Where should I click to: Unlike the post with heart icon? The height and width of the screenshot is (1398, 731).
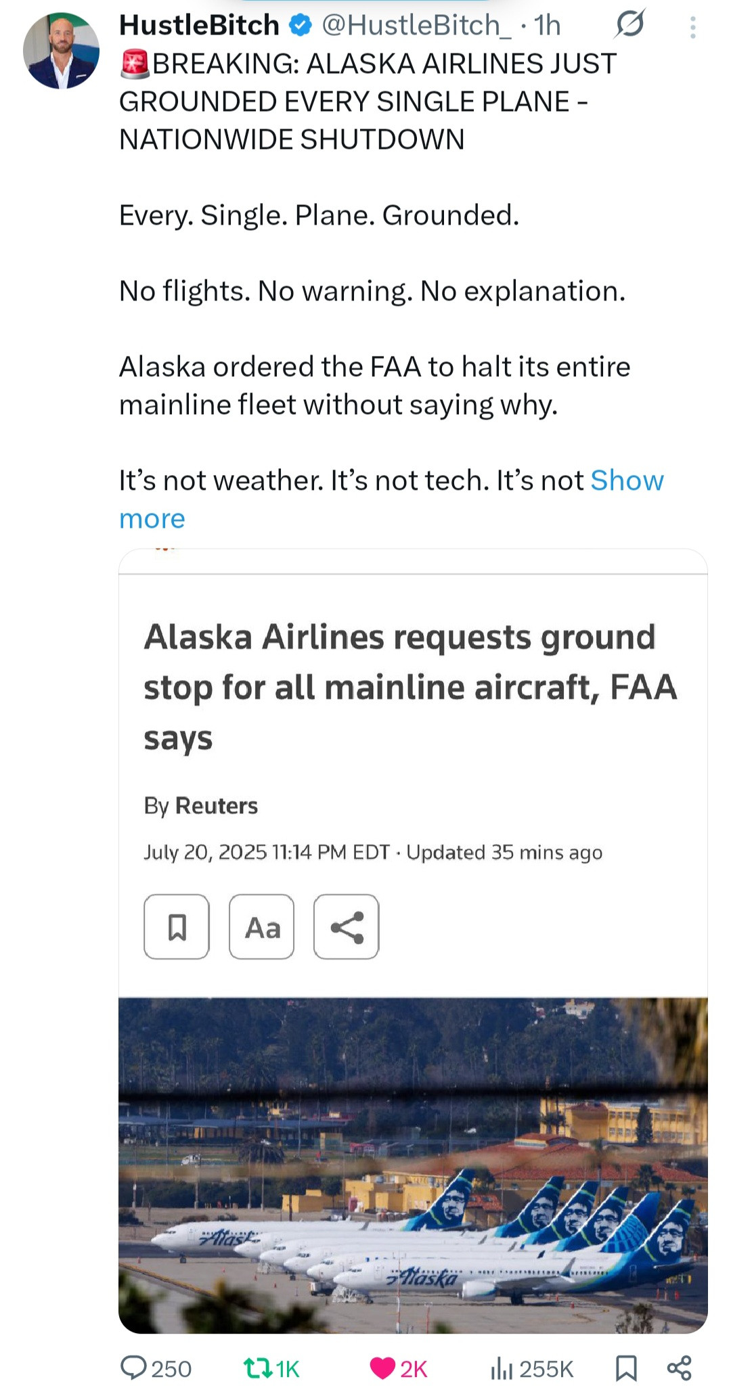382,1368
